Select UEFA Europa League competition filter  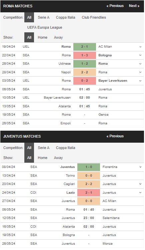click(x=45, y=27)
